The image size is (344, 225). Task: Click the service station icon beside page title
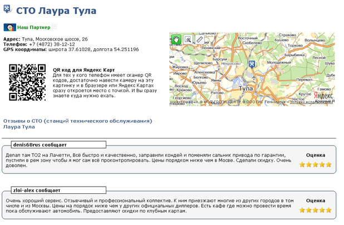[8, 11]
